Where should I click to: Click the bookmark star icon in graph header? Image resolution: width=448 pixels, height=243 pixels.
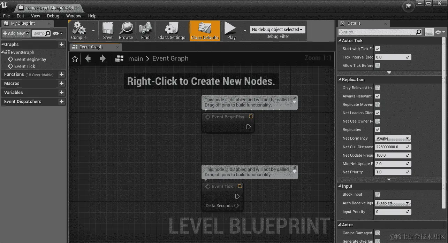click(75, 59)
